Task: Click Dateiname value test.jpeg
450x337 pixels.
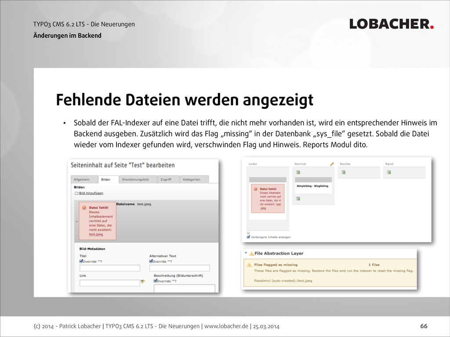Action: pos(144,204)
